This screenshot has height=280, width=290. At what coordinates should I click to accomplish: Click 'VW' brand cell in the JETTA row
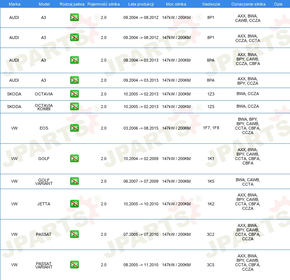pyautogui.click(x=14, y=204)
